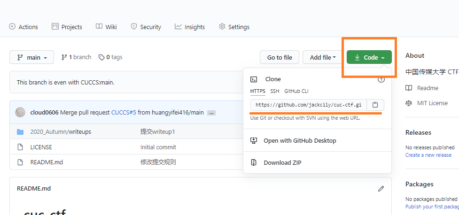Click the scales icon beside MIT License

409,103
